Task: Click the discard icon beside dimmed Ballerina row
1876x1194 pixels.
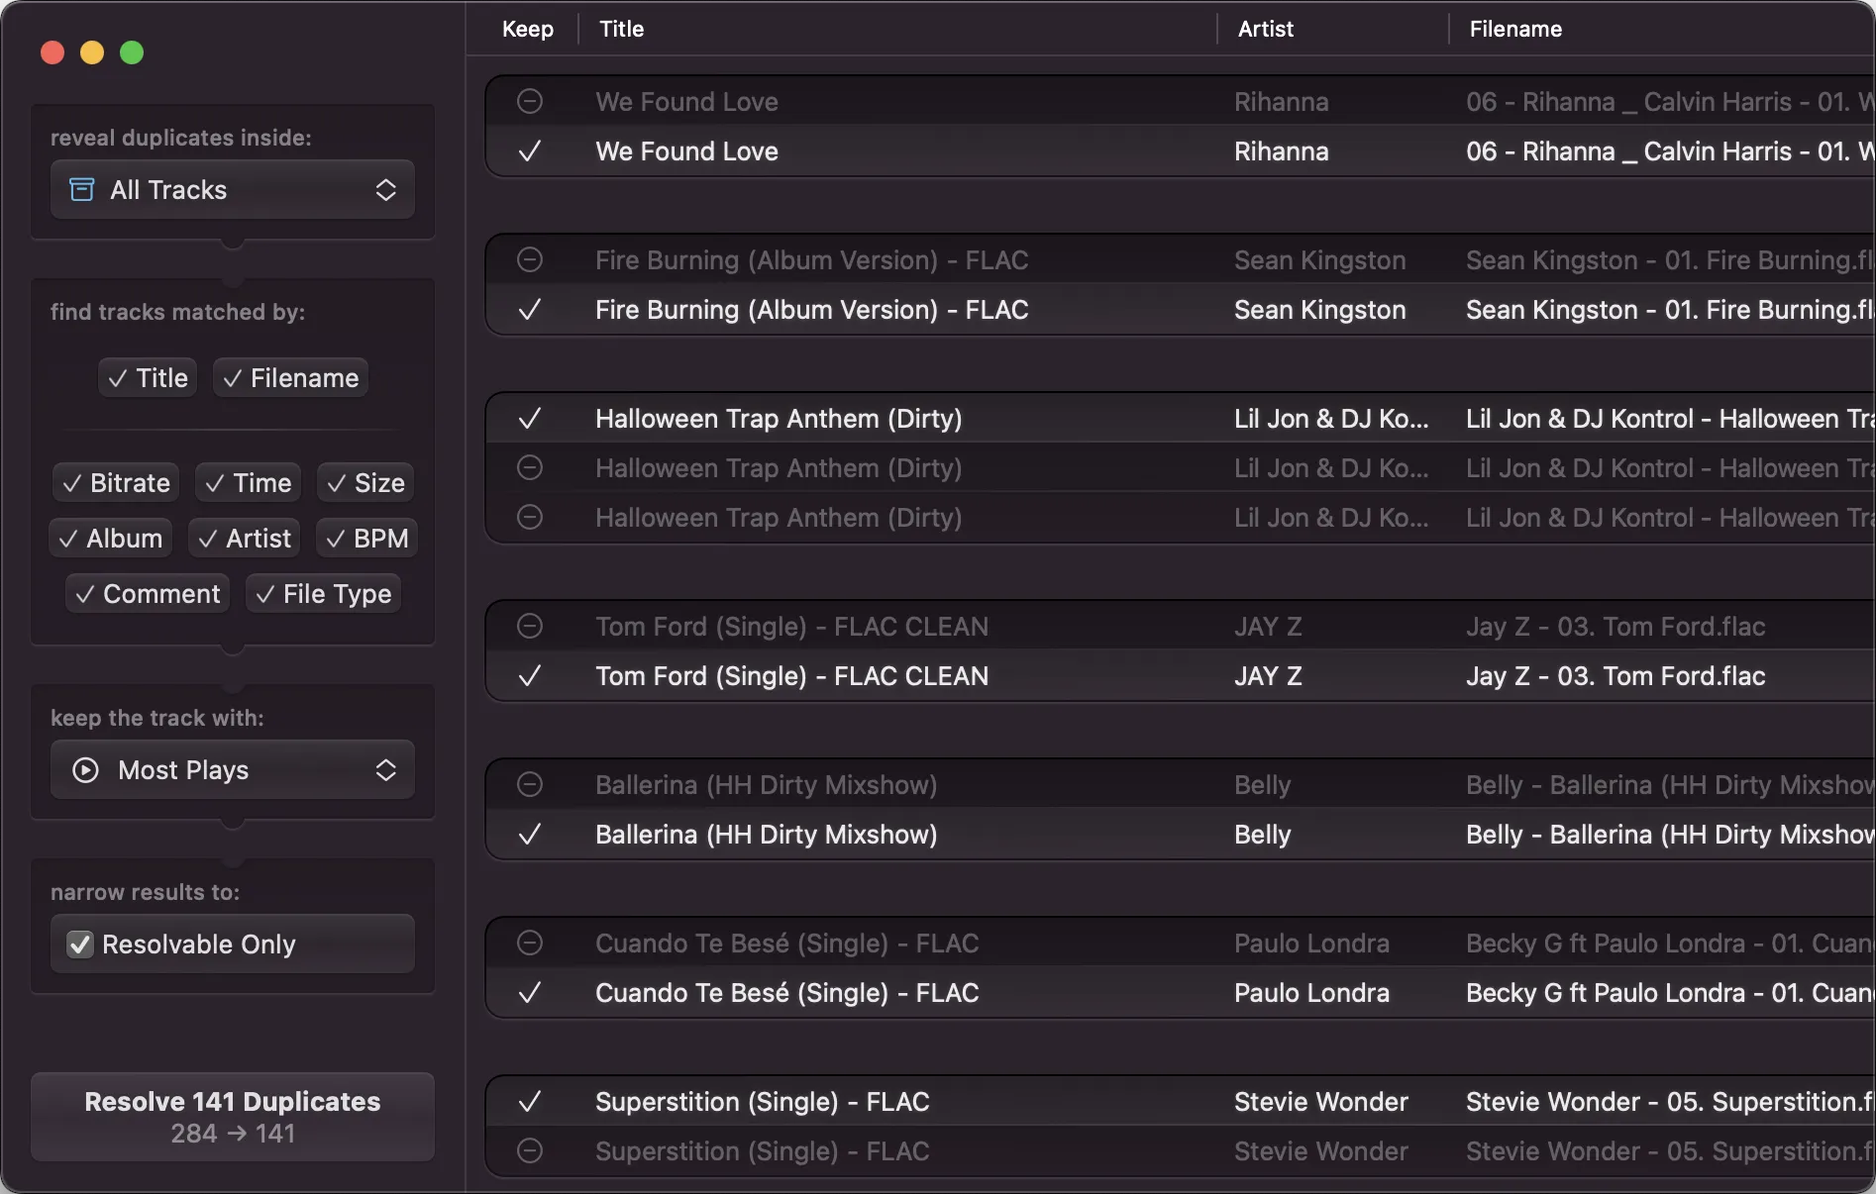Action: [530, 784]
